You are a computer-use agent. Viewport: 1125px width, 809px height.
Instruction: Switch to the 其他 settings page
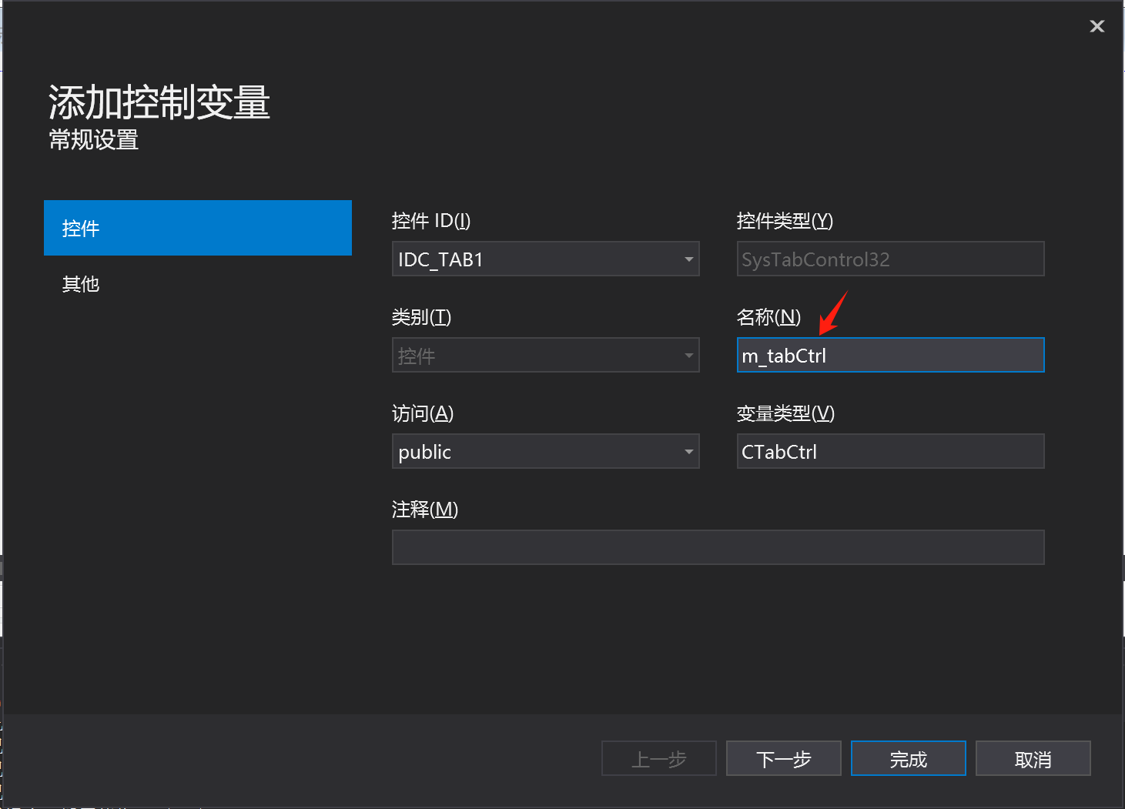198,284
